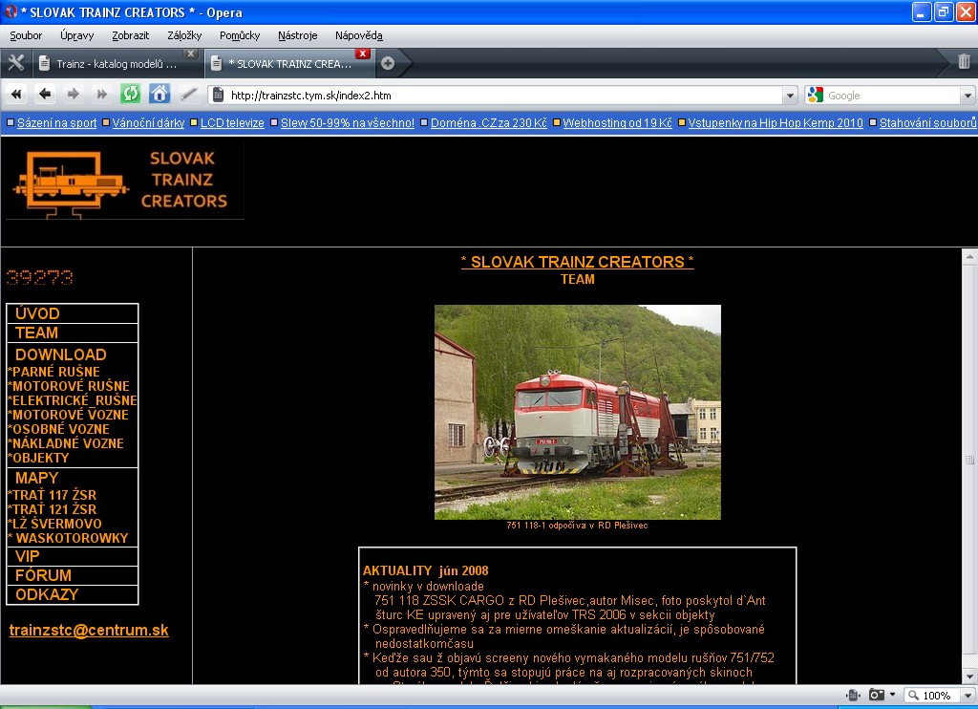Click the Opera logo in title bar
The width and height of the screenshot is (978, 709).
[x=11, y=11]
